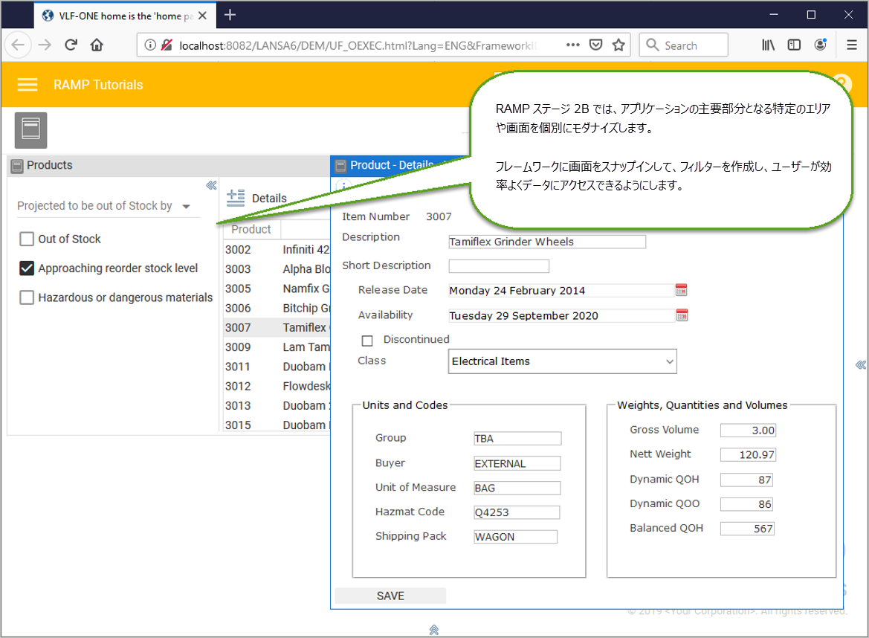The height and width of the screenshot is (638, 869).
Task: Go forward in the browser
Action: [45, 45]
